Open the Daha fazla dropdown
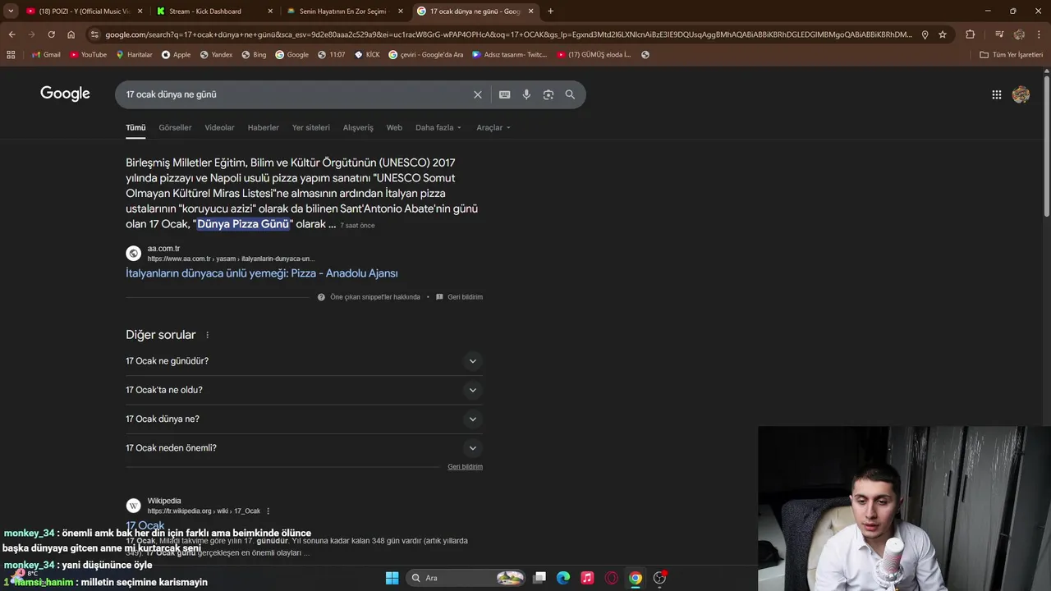This screenshot has width=1051, height=591. point(438,127)
